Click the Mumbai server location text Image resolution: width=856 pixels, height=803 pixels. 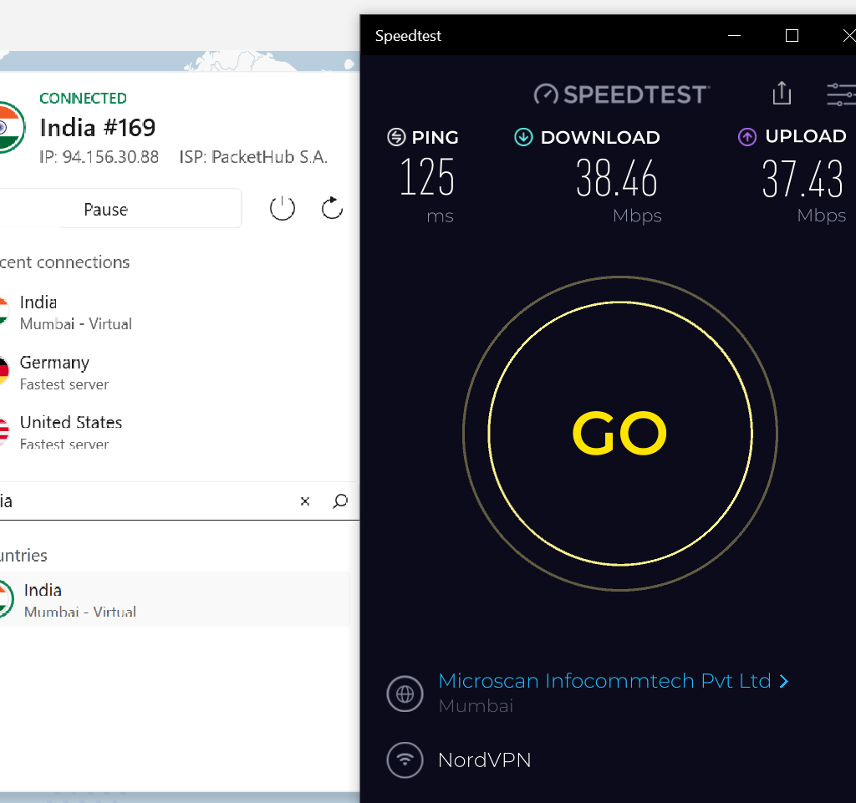point(476,706)
